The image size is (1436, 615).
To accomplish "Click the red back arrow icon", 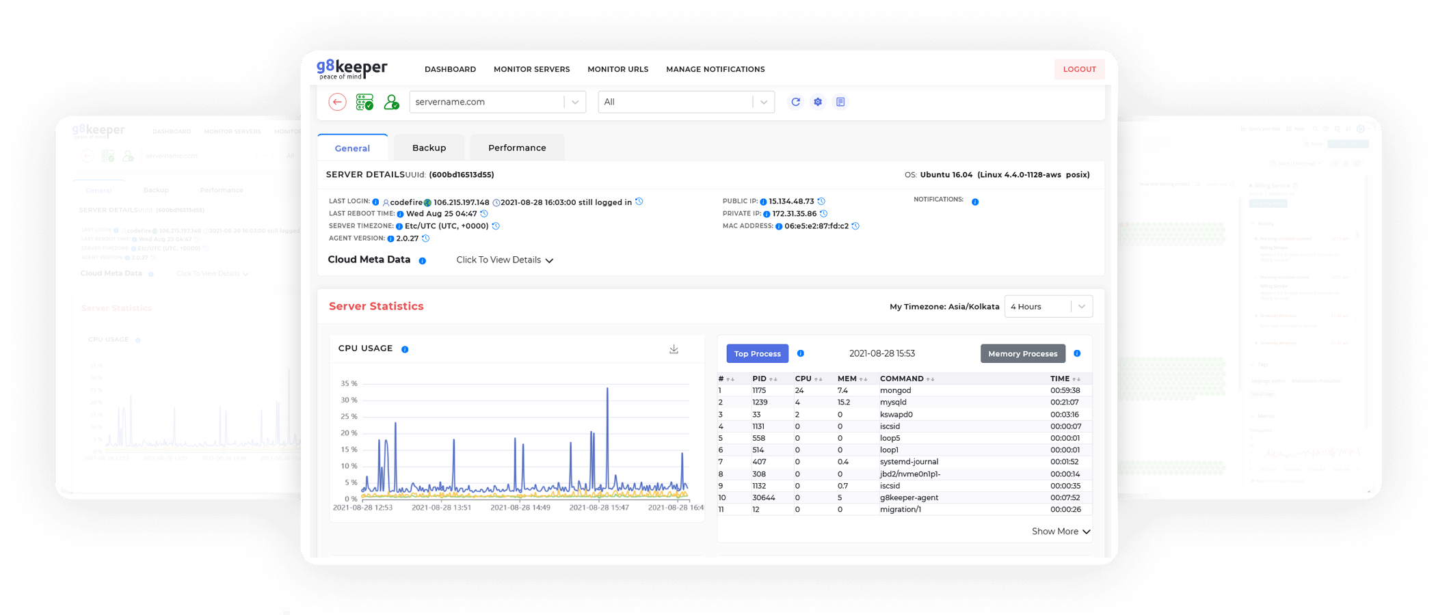I will pyautogui.click(x=337, y=102).
